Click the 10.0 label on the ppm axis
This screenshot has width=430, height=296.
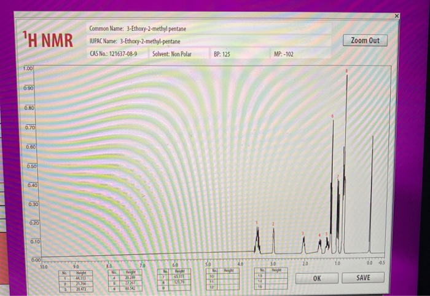click(44, 266)
